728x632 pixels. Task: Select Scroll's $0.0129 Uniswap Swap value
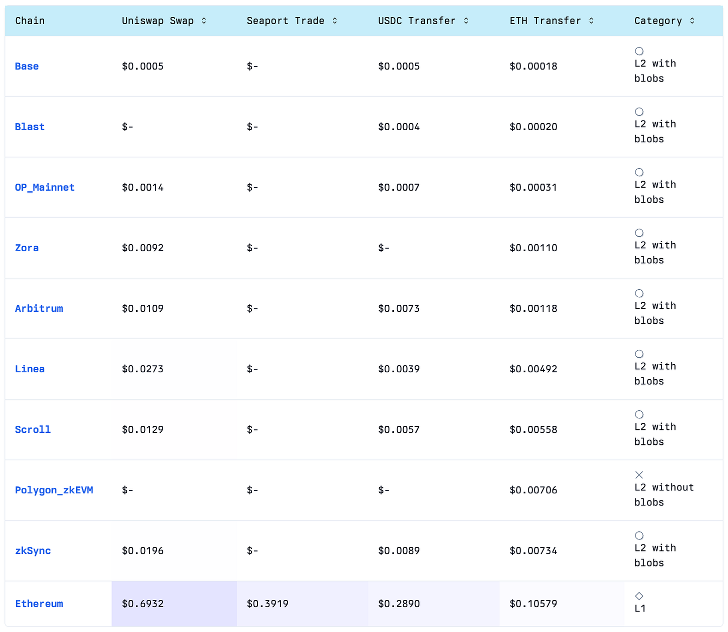143,429
